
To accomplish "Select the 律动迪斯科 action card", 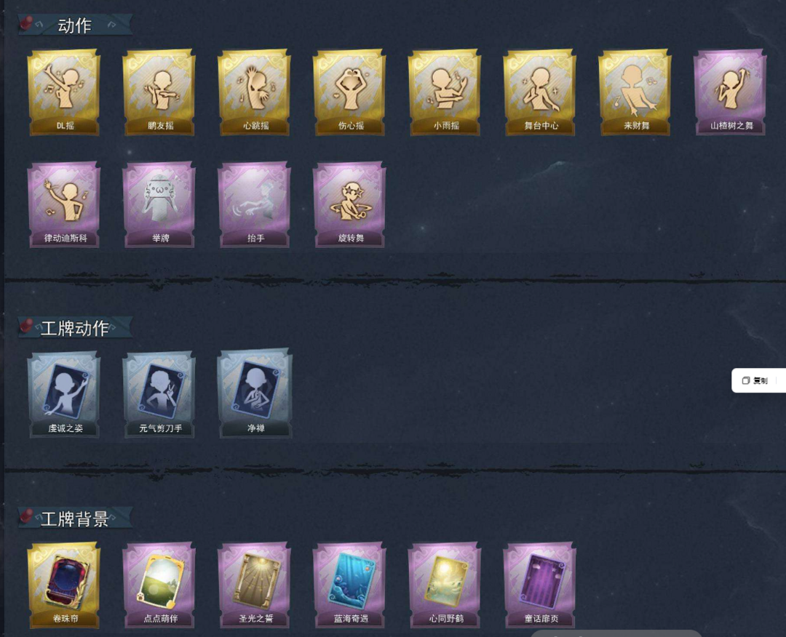I will [64, 204].
